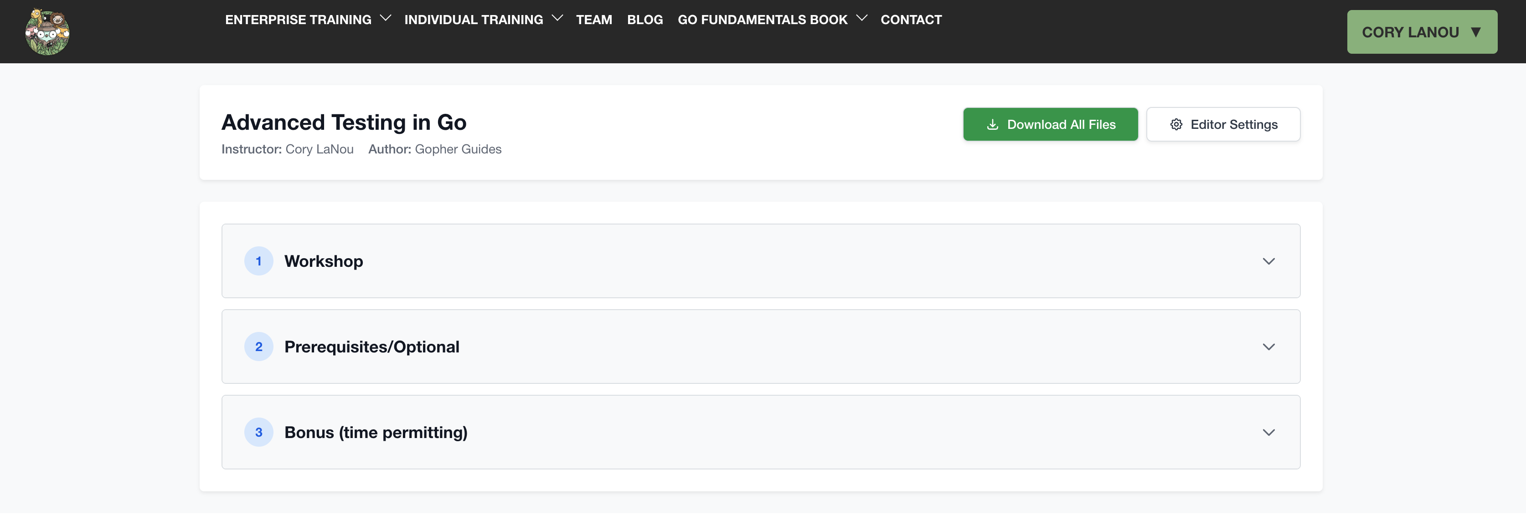Click the numbered badge on Prerequisites/Optional

coord(258,347)
